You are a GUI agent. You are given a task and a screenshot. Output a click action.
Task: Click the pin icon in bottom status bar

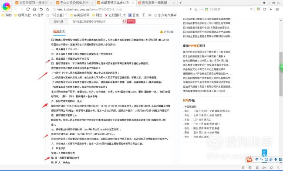[x=243, y=168]
